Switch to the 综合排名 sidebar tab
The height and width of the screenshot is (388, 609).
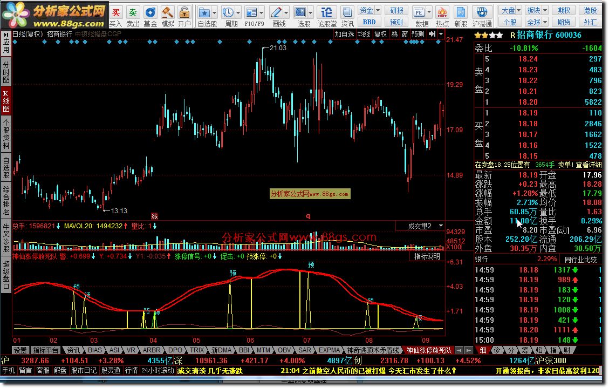(x=6, y=200)
